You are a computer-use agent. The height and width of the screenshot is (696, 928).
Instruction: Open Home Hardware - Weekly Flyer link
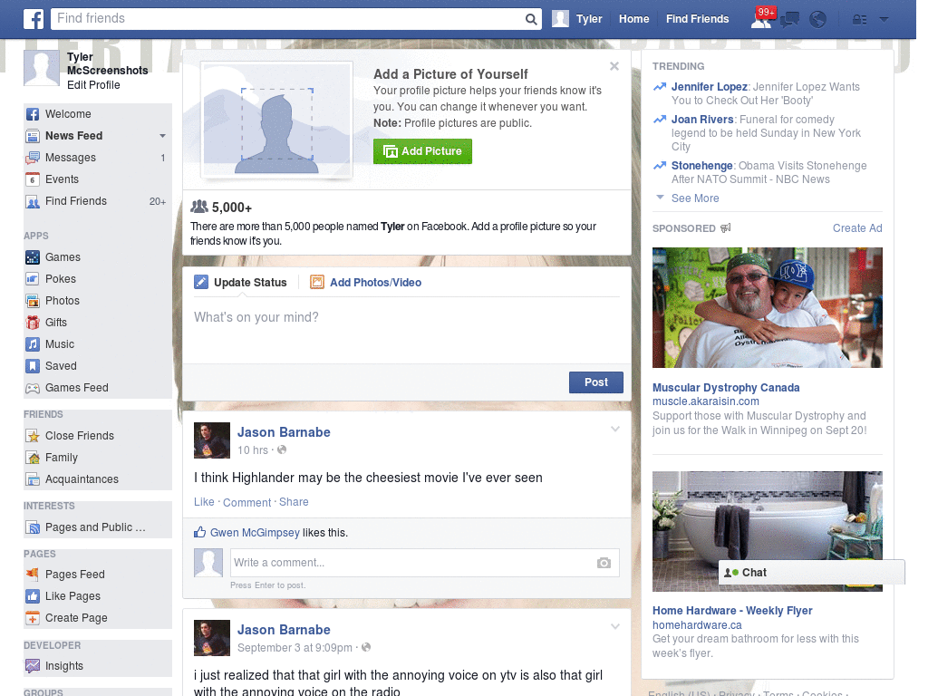tap(732, 611)
